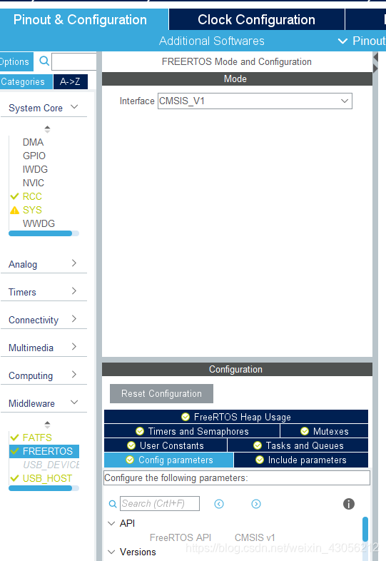
Task: Open the Tasks and Queues tab
Action: [x=298, y=445]
